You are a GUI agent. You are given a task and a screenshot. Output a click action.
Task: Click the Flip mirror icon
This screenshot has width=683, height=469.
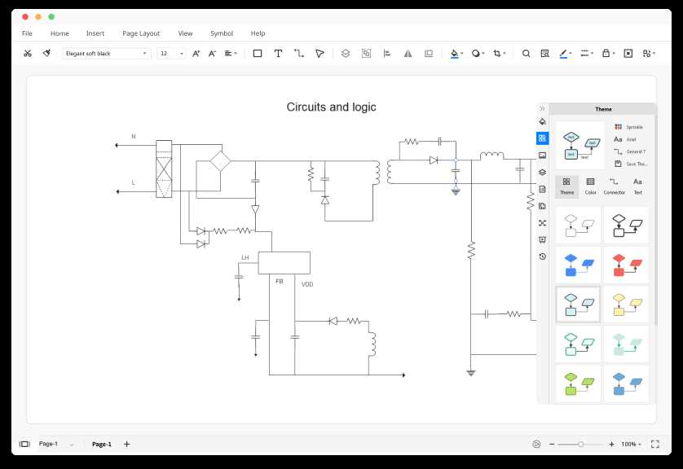pos(408,54)
